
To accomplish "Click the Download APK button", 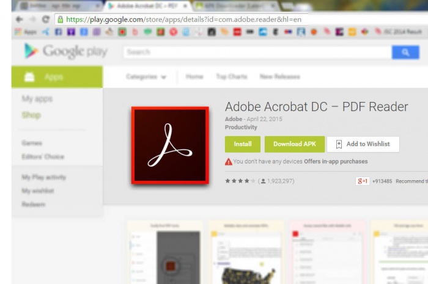I will (295, 144).
